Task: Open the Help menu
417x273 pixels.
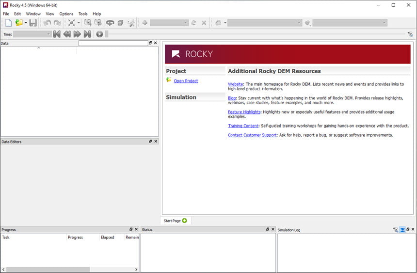Action: [97, 14]
